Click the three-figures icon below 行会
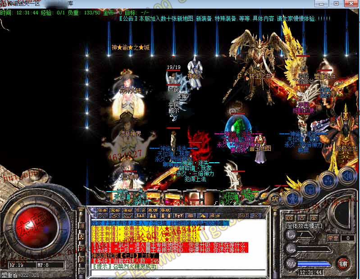360x279 pixels. [140, 215]
